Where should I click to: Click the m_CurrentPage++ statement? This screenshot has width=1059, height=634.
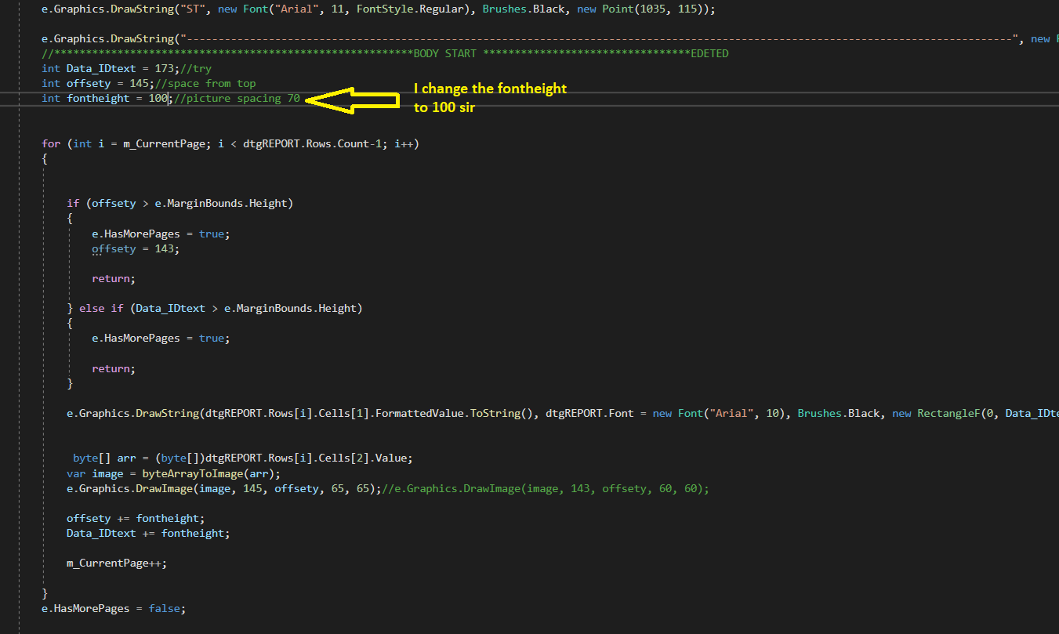117,563
